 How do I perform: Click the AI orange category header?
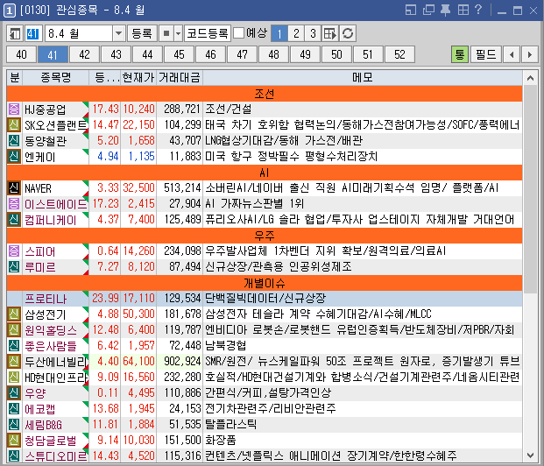[265, 173]
